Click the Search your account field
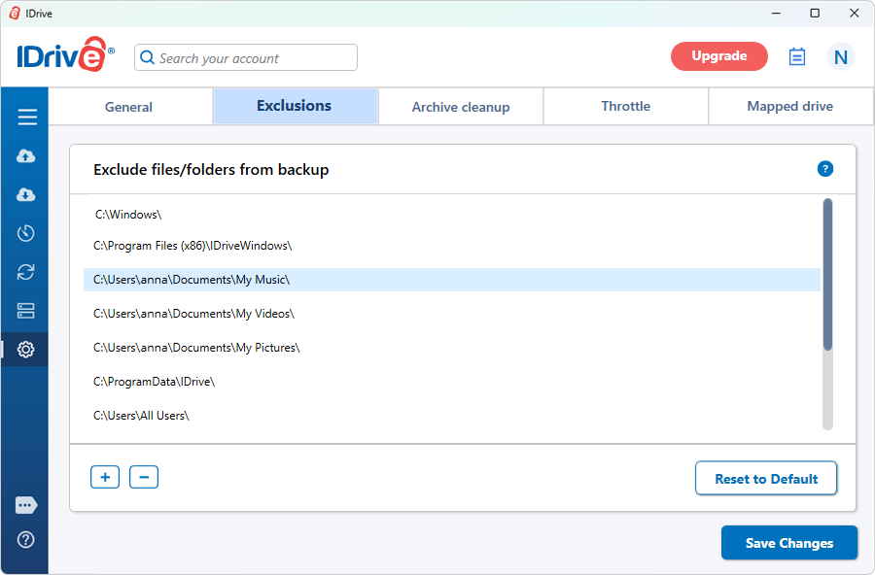This screenshot has width=875, height=575. 253,58
